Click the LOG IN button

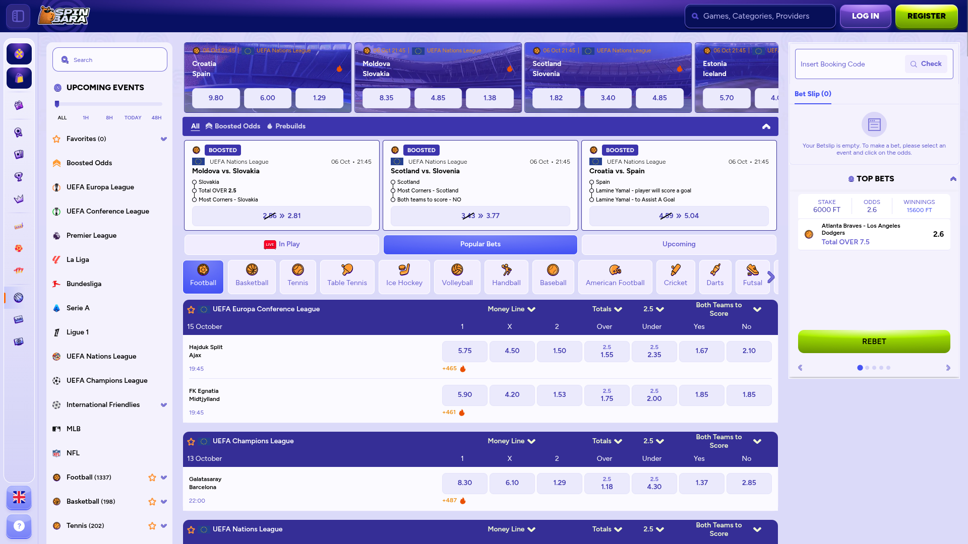pyautogui.click(x=865, y=16)
